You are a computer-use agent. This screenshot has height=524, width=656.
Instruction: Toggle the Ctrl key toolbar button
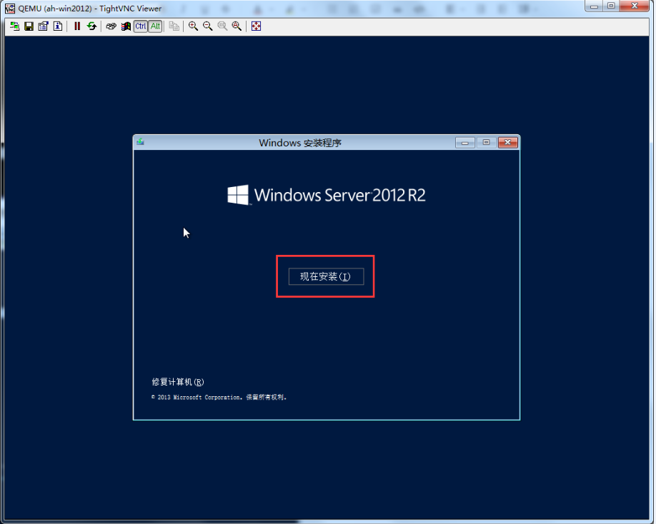tap(140, 26)
